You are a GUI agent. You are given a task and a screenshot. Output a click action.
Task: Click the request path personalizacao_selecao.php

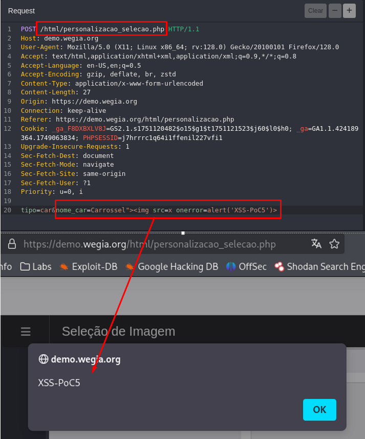pyautogui.click(x=102, y=29)
